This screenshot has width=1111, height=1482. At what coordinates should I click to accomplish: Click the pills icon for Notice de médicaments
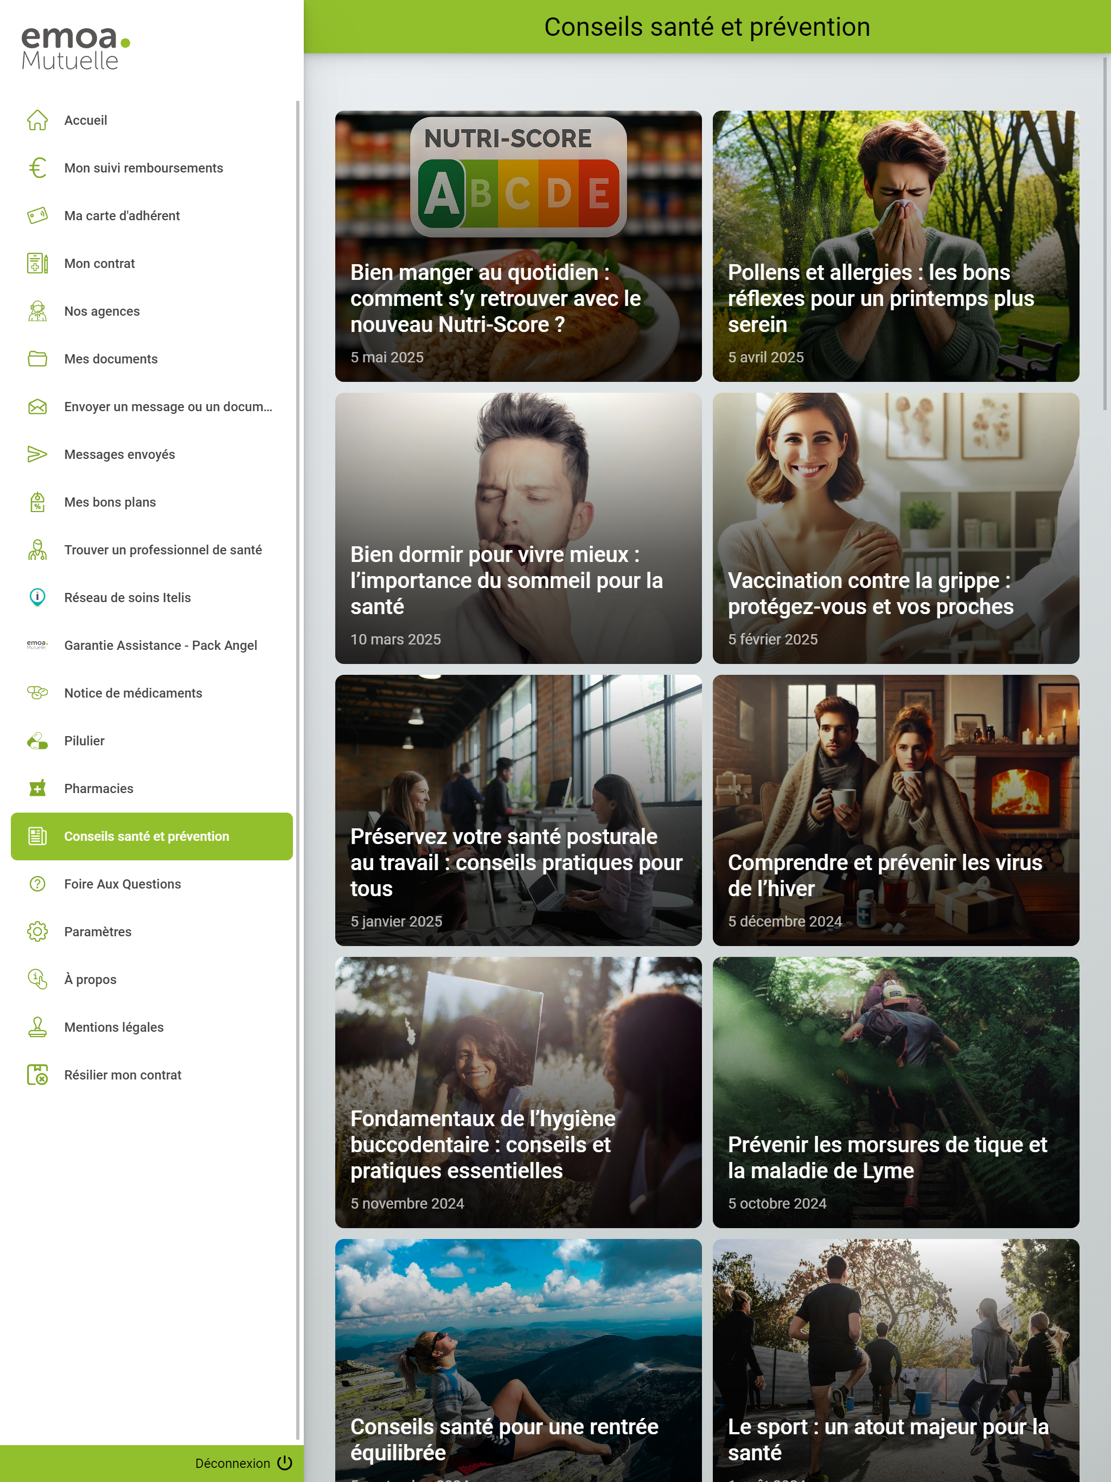click(37, 693)
